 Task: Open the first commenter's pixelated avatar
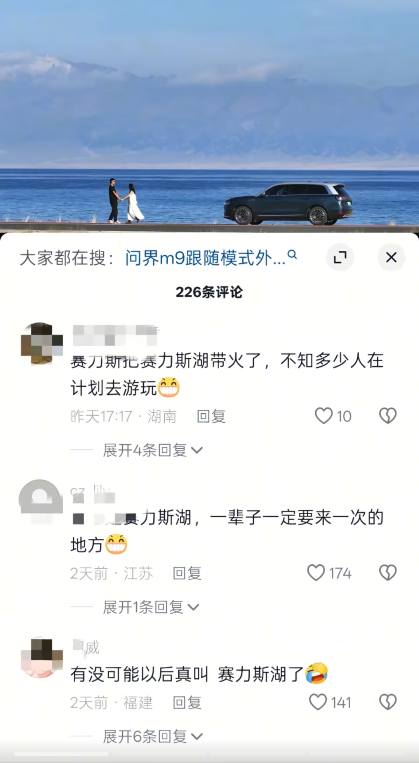click(x=42, y=343)
